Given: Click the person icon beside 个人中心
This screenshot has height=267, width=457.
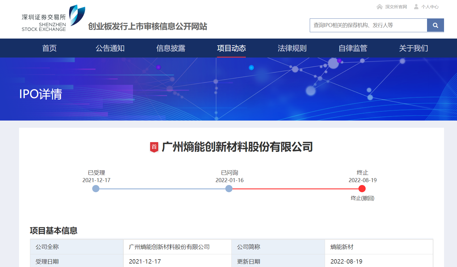Looking at the screenshot, I should coord(416,7).
